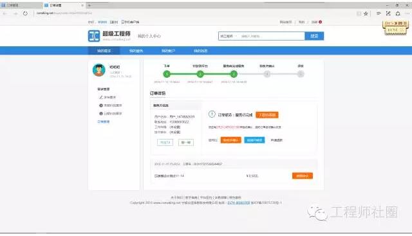Image resolution: width=412 pixels, height=236 pixels.
Task: Select the second tab in blue navigation bar
Action: tap(136, 51)
